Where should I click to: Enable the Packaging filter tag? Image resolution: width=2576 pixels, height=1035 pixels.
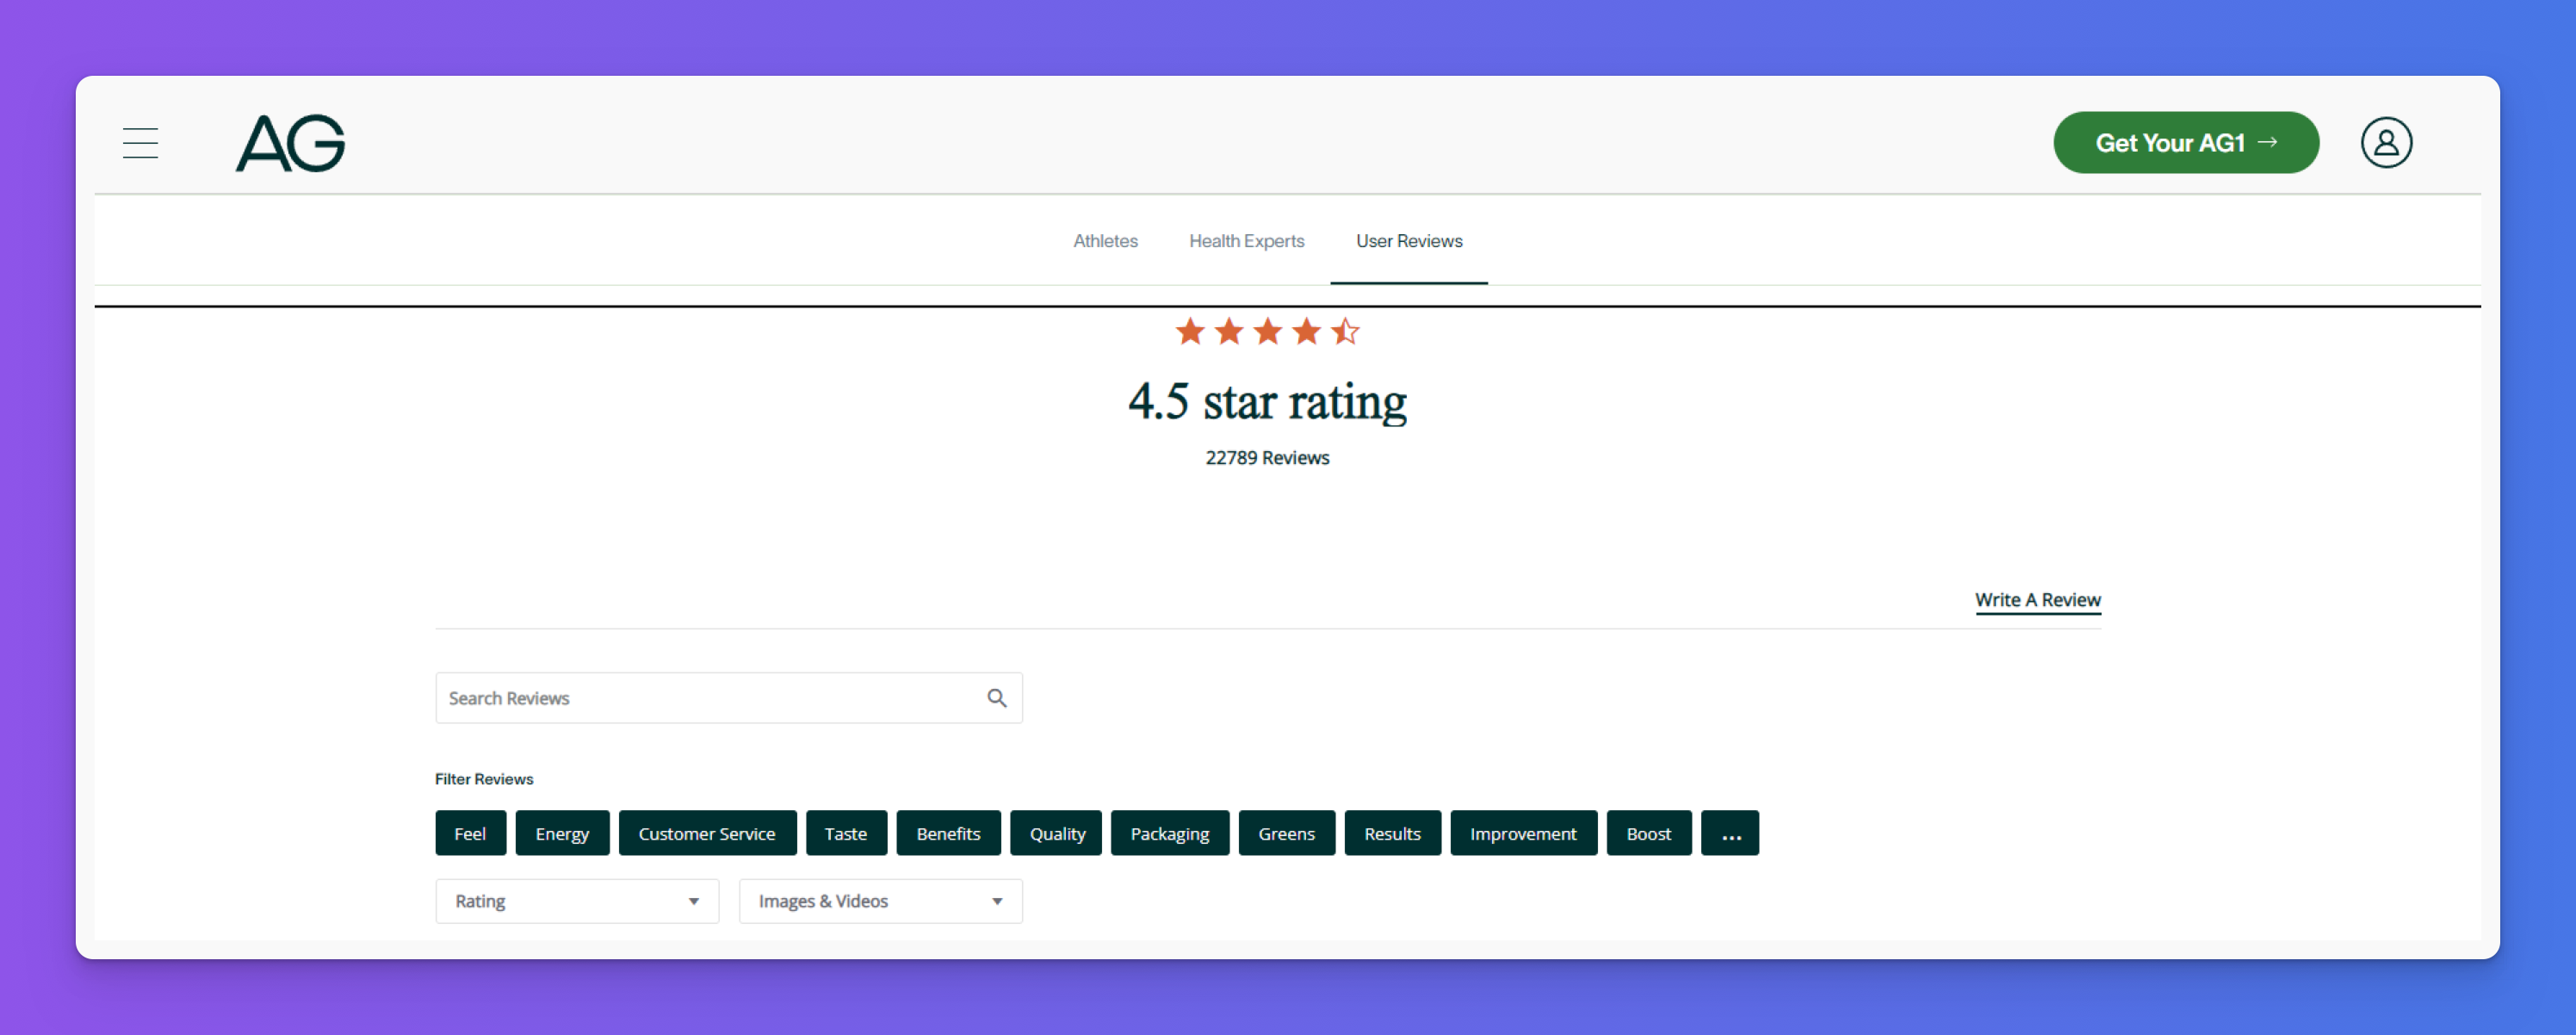(x=1169, y=833)
